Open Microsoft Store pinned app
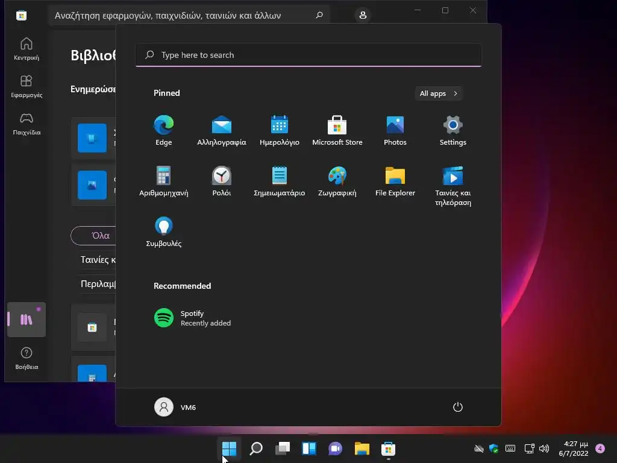This screenshot has width=617, height=463. coord(337,131)
